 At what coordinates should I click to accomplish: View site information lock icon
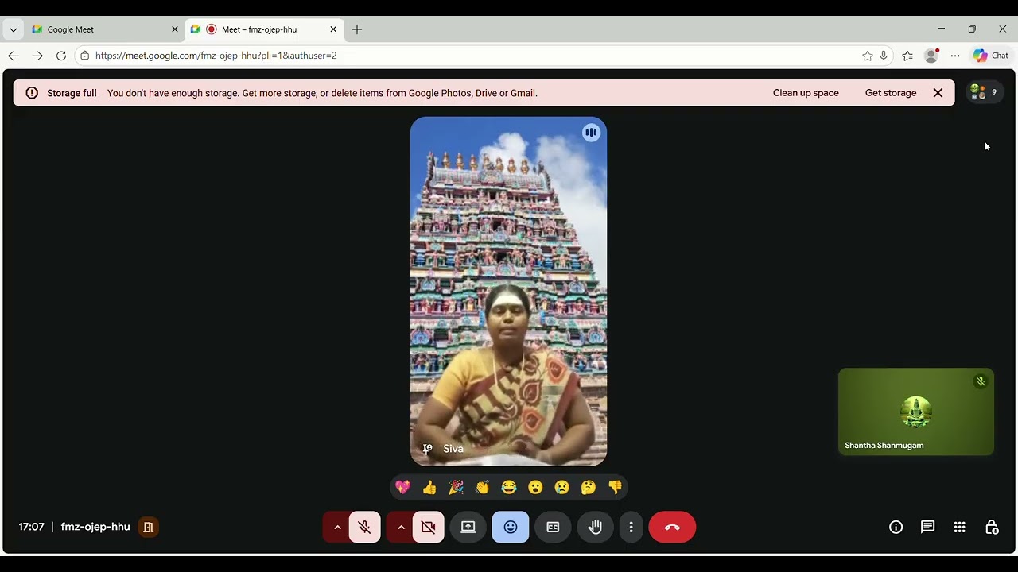coord(85,56)
